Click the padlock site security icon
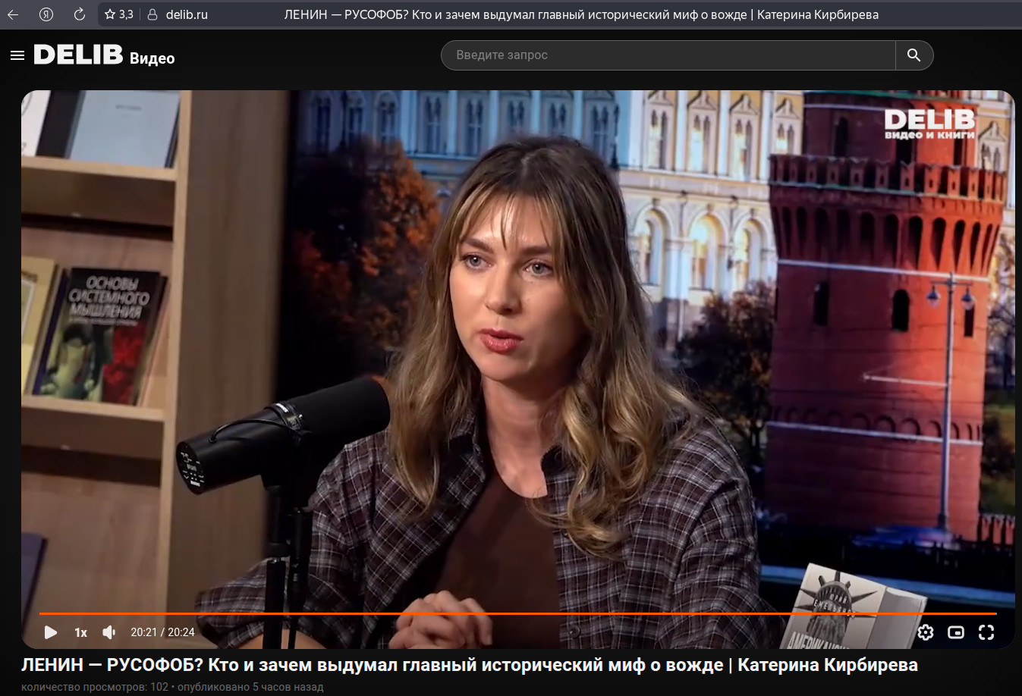The image size is (1022, 696). click(152, 14)
